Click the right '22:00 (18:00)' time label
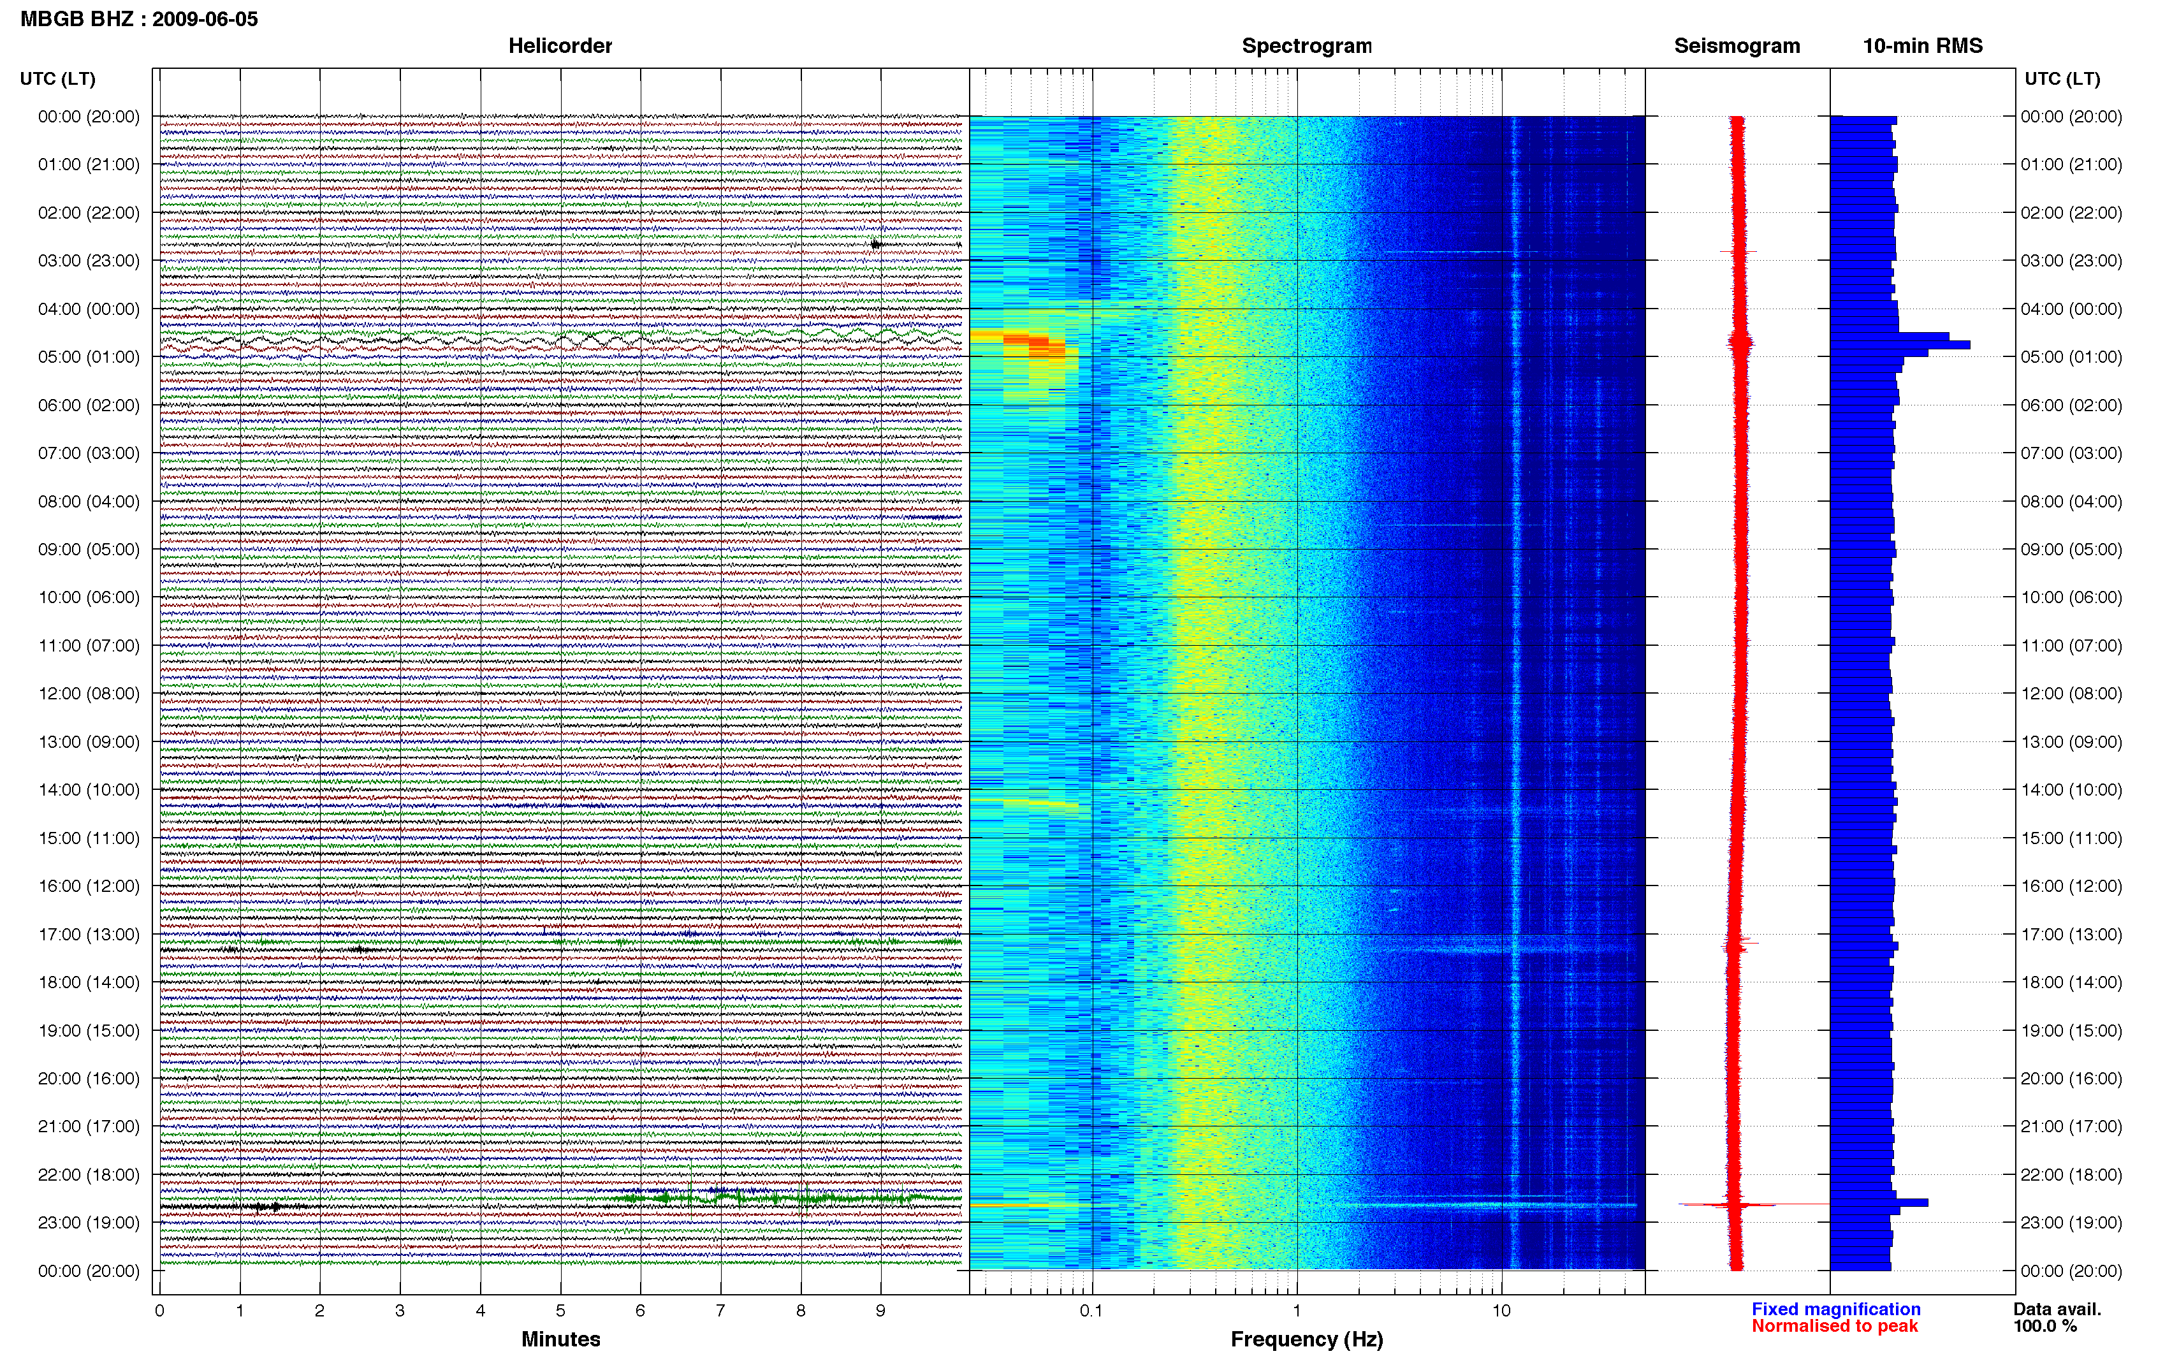The image size is (2179, 1363). (x=2071, y=1176)
